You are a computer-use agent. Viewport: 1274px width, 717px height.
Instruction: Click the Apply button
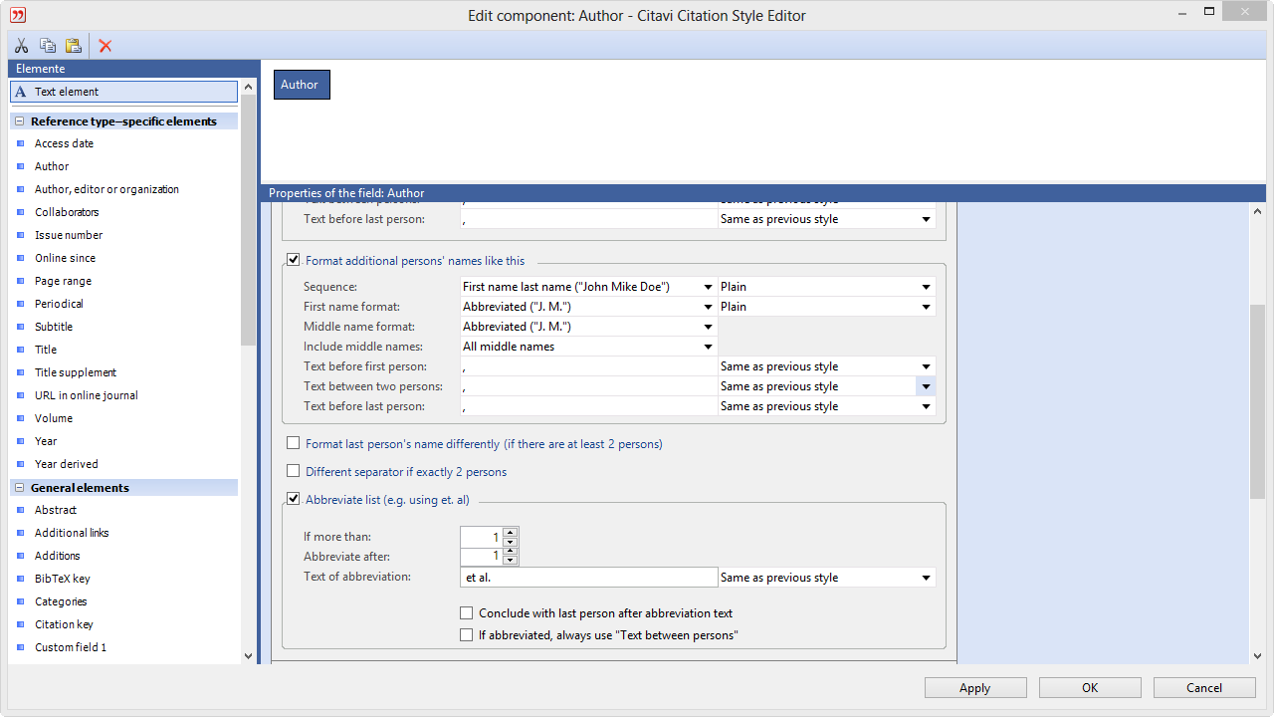pos(975,688)
